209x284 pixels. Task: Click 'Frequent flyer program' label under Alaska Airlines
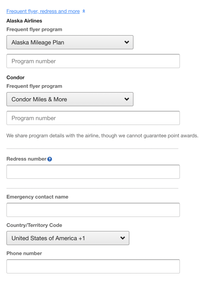(34, 29)
